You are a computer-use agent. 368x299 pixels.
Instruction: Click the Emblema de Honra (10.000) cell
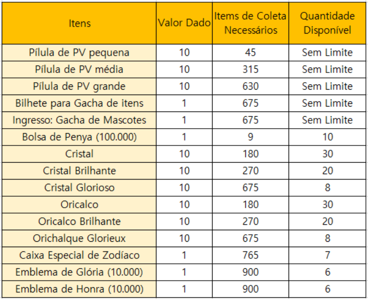coord(80,289)
